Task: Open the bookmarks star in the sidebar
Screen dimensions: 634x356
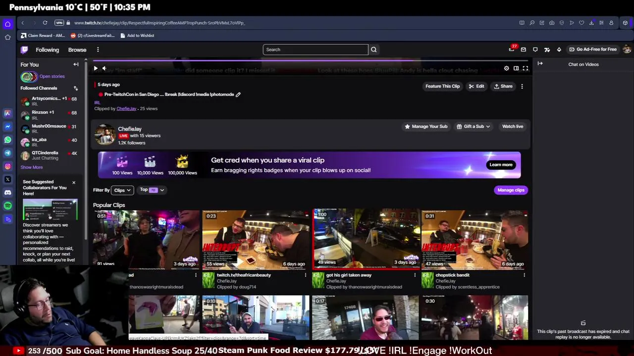Action: tap(7, 37)
